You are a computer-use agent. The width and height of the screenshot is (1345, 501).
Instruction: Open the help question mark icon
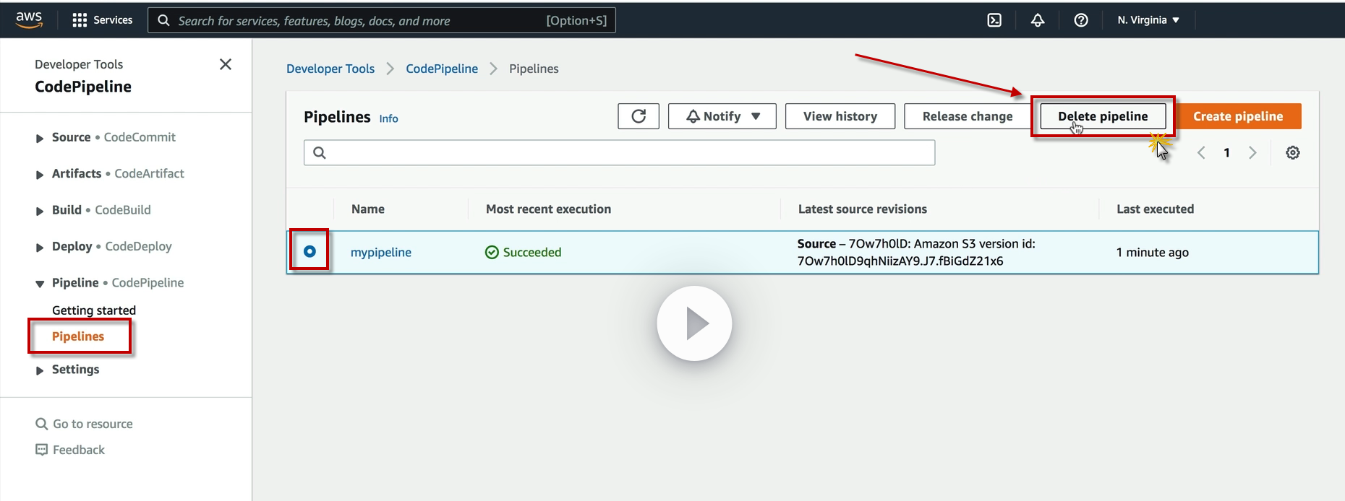[1081, 20]
